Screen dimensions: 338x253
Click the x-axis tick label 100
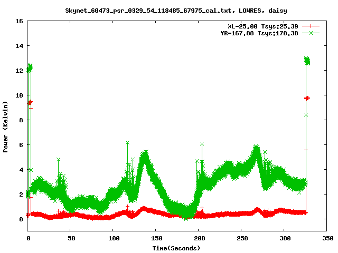click(114, 238)
